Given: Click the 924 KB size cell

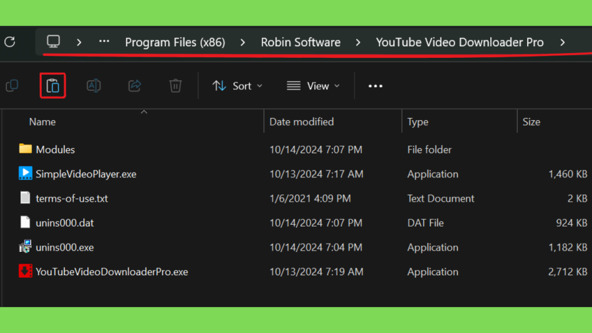Looking at the screenshot, I should (x=571, y=223).
